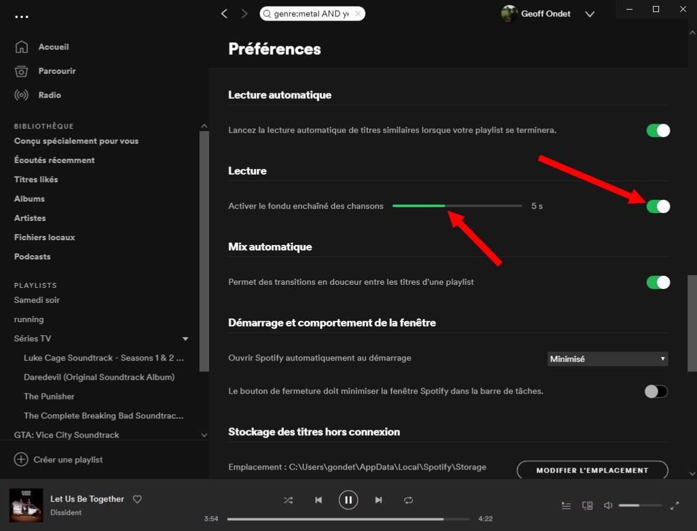Set the crossfade duration slider

coord(457,206)
